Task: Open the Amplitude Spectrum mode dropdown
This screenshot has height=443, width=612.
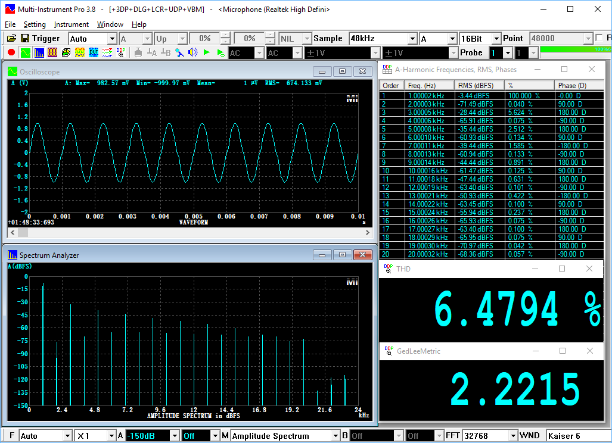Action: (335, 436)
